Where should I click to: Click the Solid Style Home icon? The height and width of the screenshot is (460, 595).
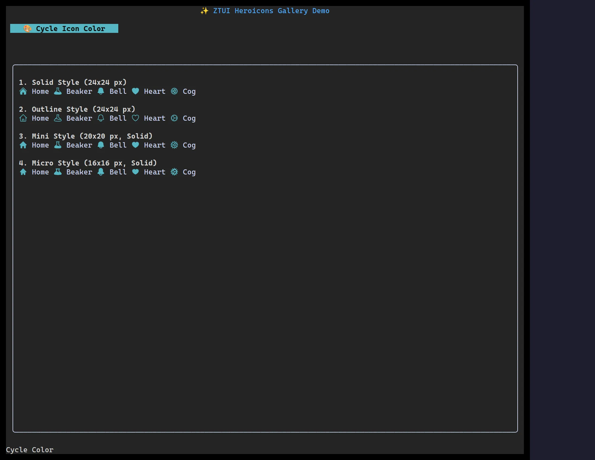(x=23, y=91)
